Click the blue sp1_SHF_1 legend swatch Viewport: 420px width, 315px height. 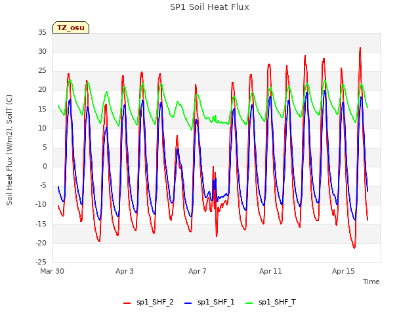(x=188, y=303)
